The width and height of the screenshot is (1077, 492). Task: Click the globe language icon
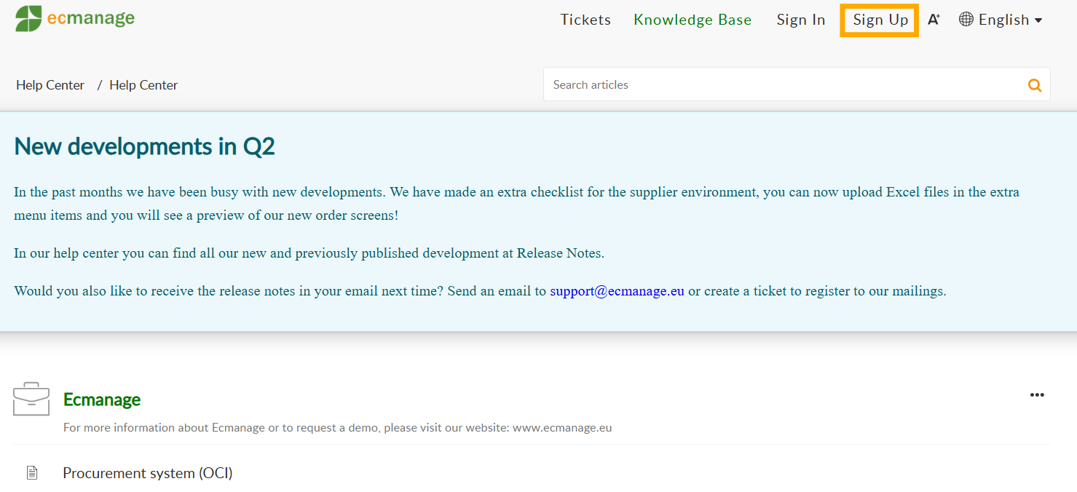point(966,20)
